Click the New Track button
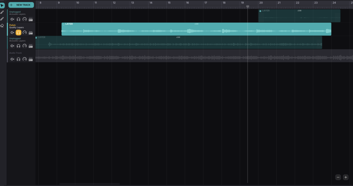The height and width of the screenshot is (186, 353). tap(21, 5)
